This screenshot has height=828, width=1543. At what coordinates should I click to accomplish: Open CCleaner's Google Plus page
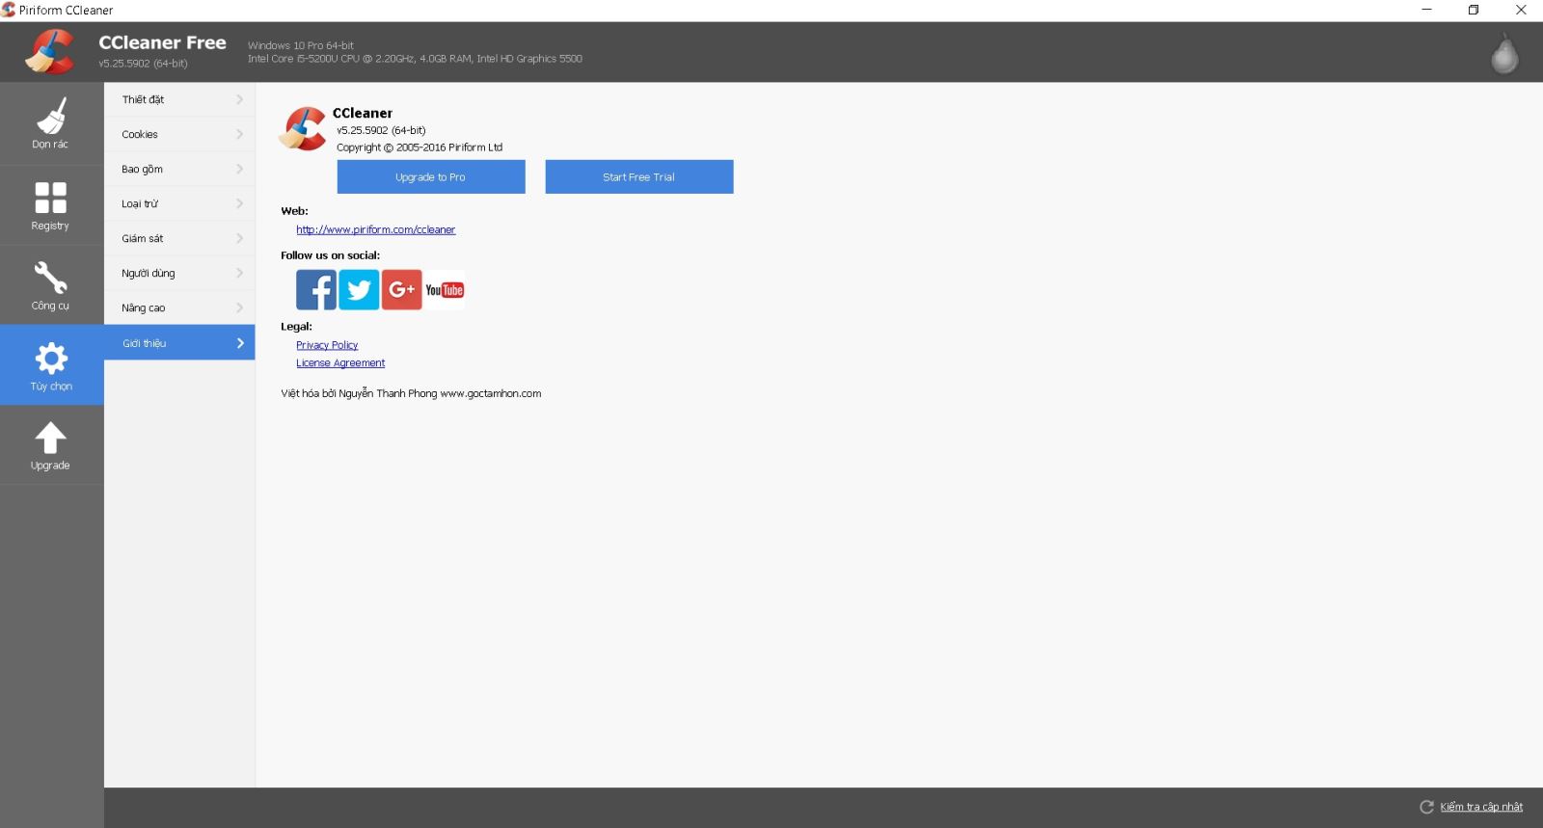[x=401, y=289]
